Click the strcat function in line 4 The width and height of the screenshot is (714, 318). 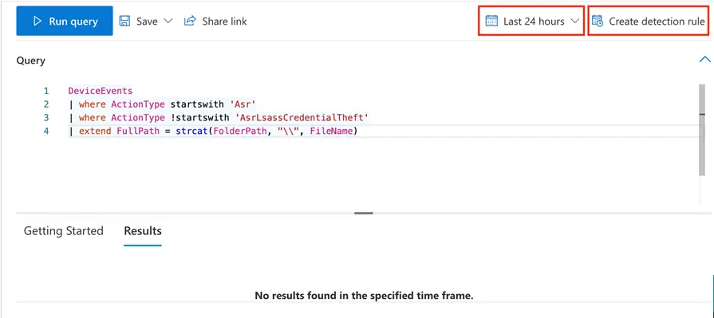191,132
